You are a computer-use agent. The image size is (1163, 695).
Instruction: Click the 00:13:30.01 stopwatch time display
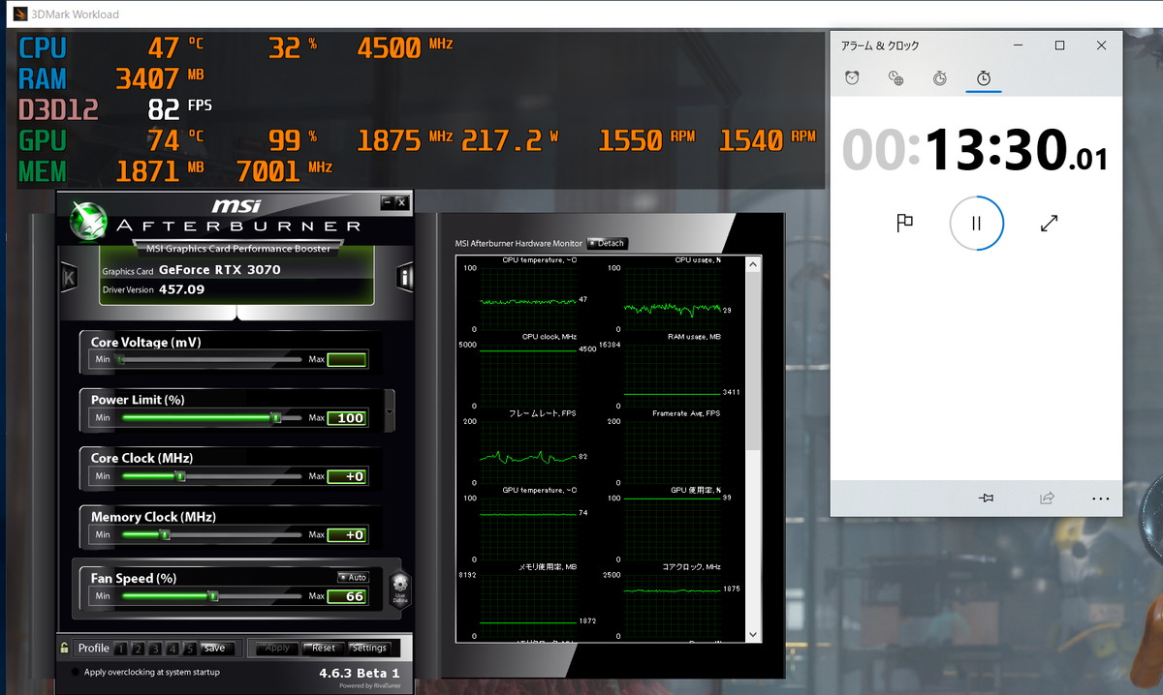(x=974, y=151)
